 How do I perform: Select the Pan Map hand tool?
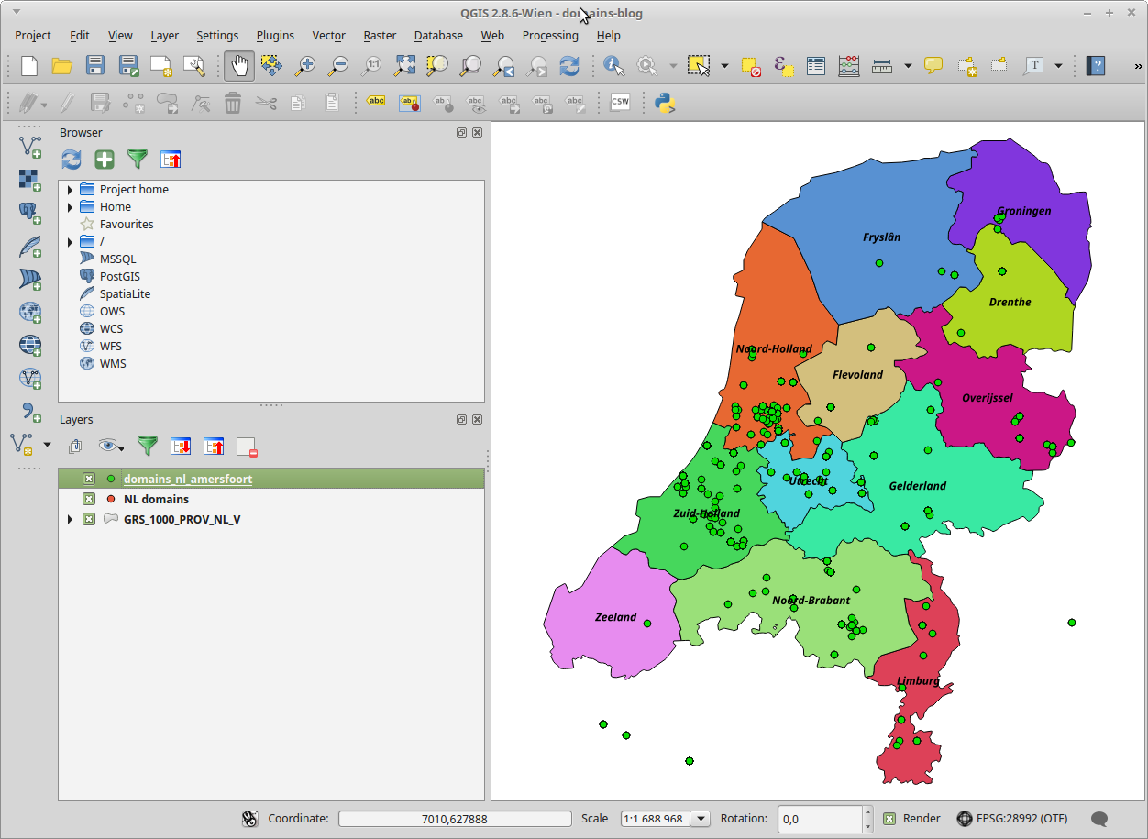point(238,66)
